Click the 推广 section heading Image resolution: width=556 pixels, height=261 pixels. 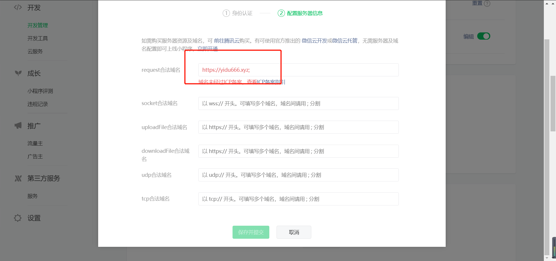(x=34, y=126)
